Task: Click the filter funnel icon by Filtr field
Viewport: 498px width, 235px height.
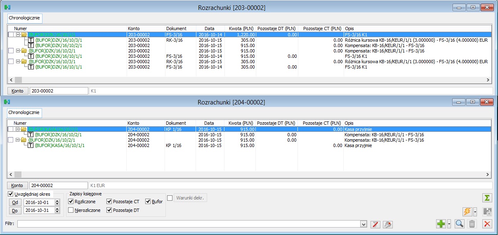Action: (375, 224)
